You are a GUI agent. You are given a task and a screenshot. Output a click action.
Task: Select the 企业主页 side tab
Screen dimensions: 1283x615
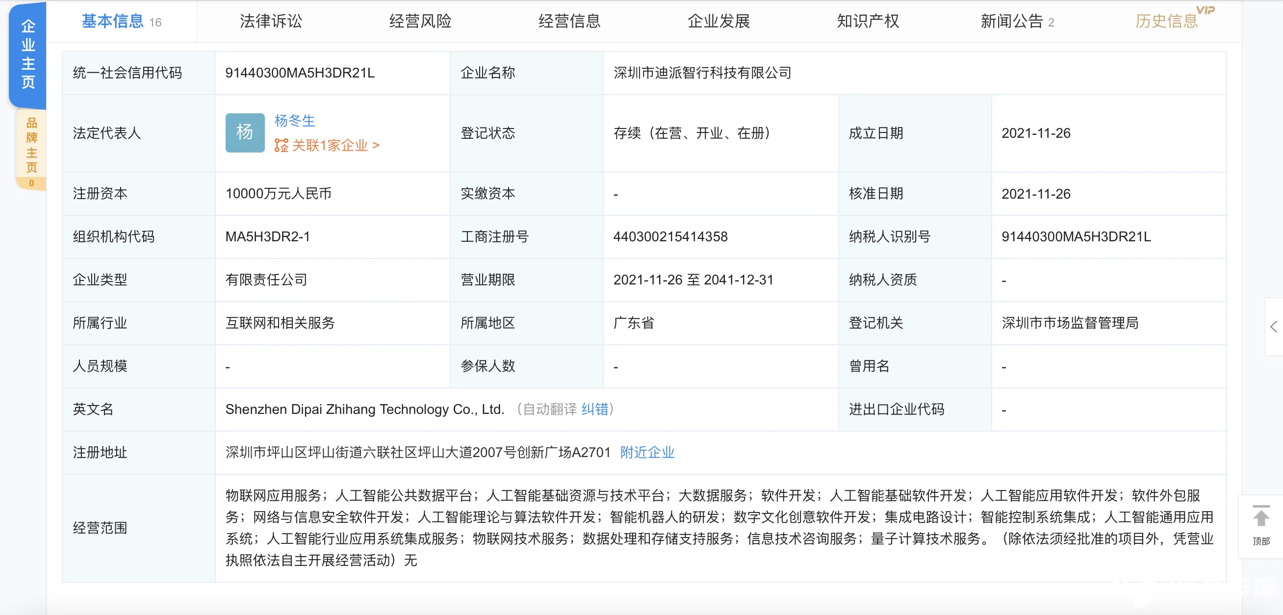pyautogui.click(x=28, y=55)
